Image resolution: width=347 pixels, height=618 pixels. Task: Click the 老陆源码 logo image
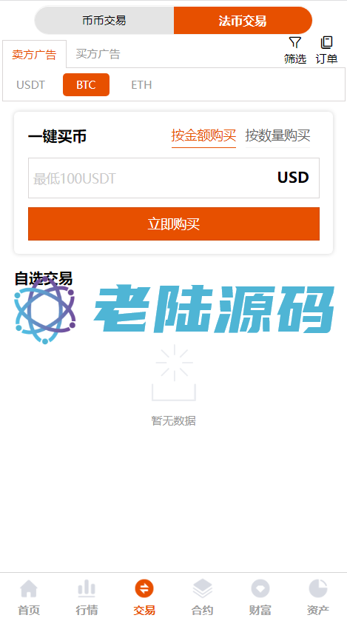(x=174, y=310)
